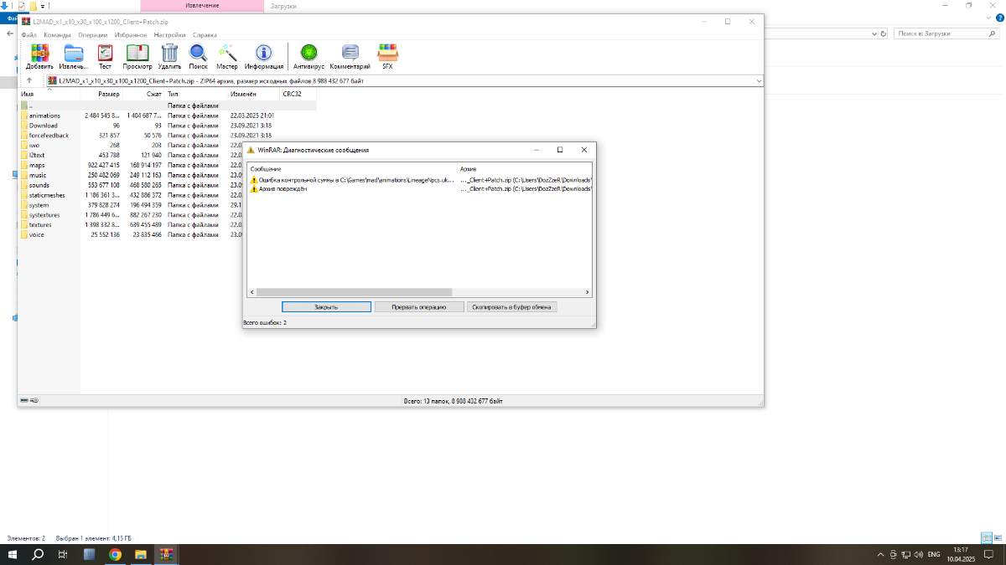Sort file list by Имя column
Viewport: 1006px width, 565px height.
pos(49,95)
